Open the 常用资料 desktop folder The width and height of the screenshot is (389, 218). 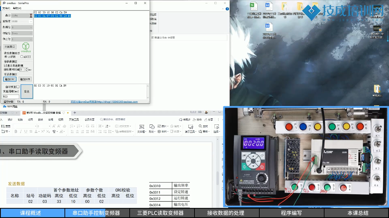(377, 89)
